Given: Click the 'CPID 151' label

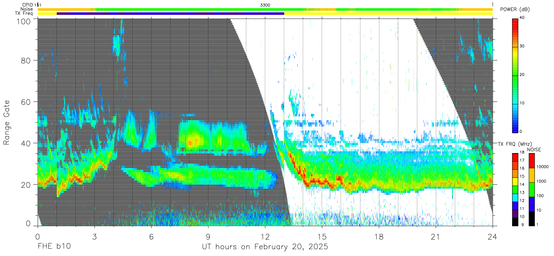Looking at the screenshot, I should click(x=31, y=5).
